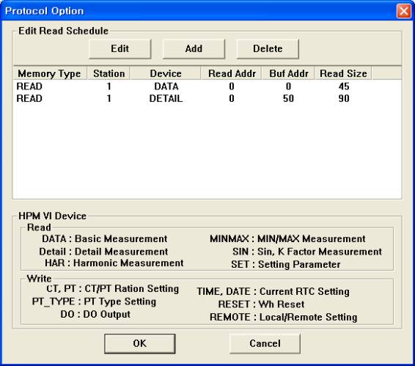Select DATA device cell in first row
Image resolution: width=415 pixels, height=366 pixels.
(166, 87)
